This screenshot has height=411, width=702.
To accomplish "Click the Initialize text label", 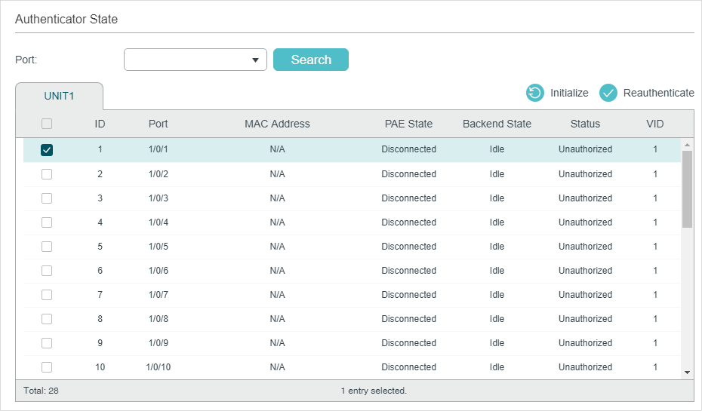I will (569, 93).
